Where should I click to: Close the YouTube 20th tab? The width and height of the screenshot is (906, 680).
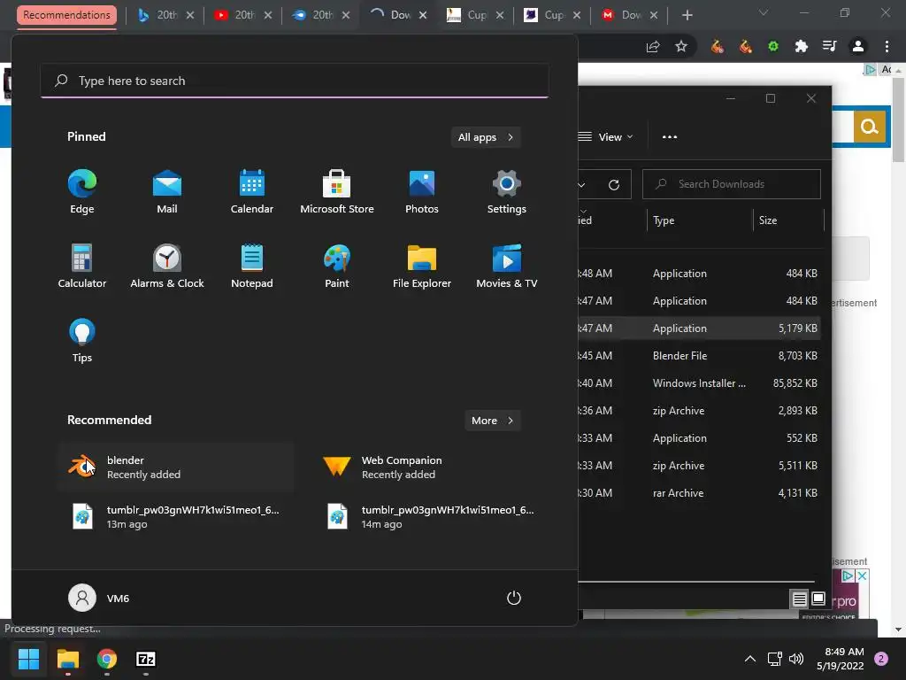click(268, 15)
